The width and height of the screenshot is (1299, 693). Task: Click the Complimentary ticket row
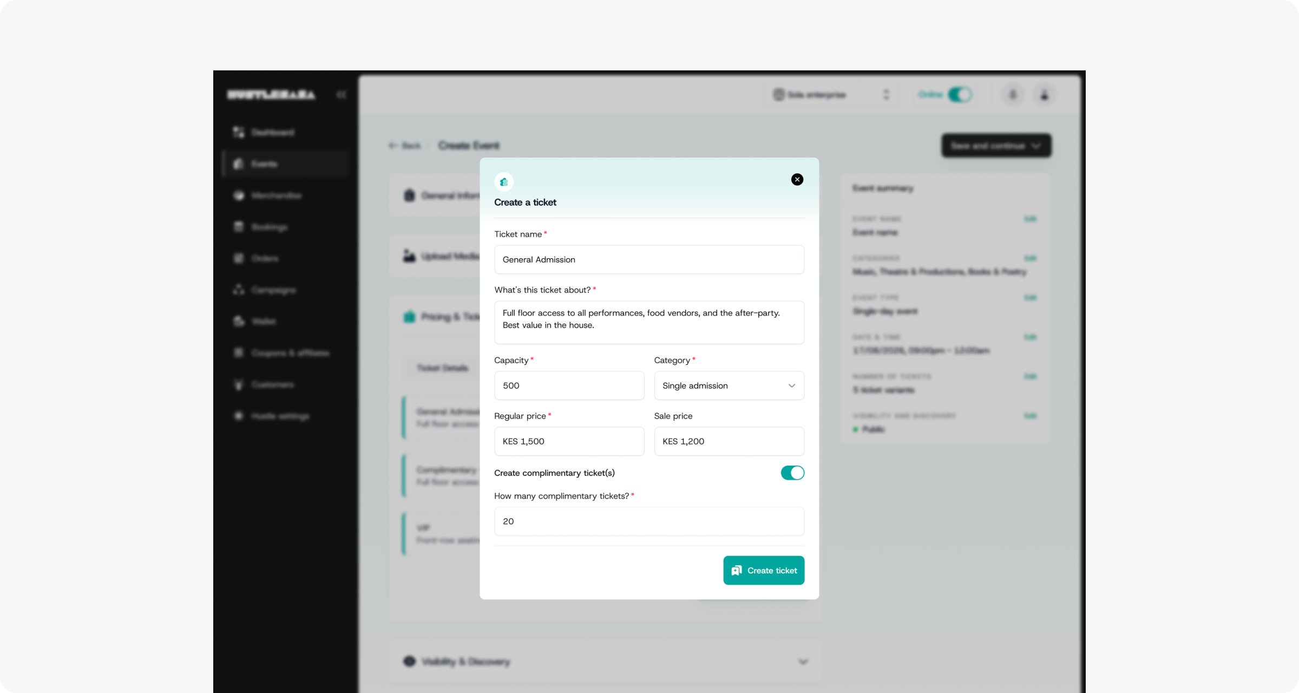(x=441, y=476)
